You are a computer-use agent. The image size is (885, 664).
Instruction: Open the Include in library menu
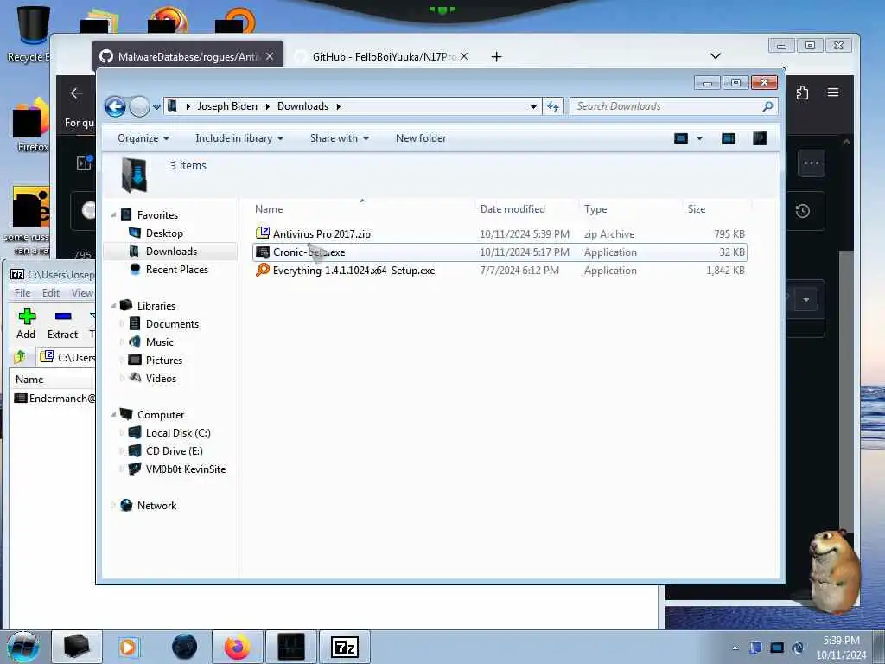(x=239, y=138)
